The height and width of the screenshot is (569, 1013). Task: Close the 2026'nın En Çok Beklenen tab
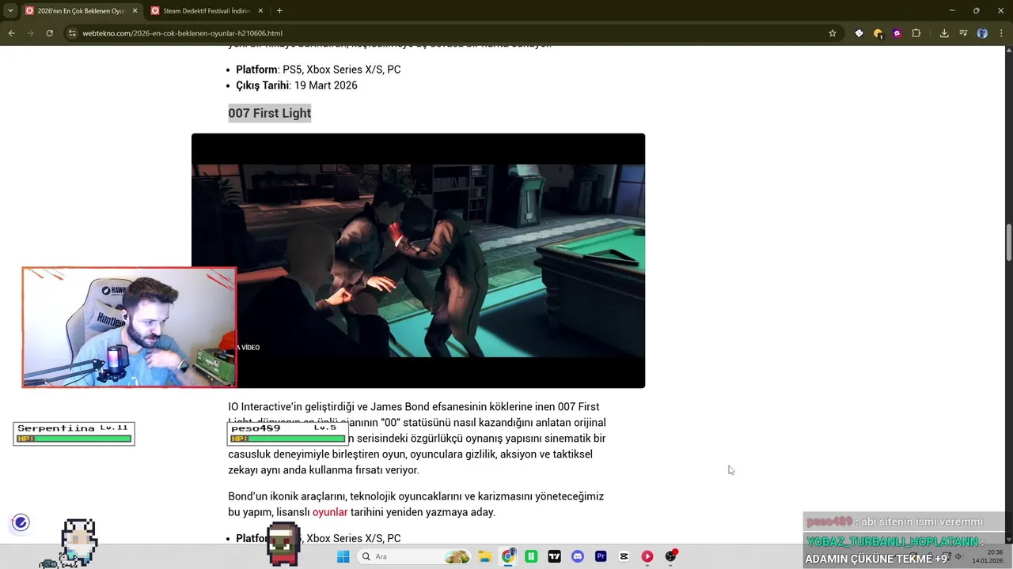click(x=135, y=11)
